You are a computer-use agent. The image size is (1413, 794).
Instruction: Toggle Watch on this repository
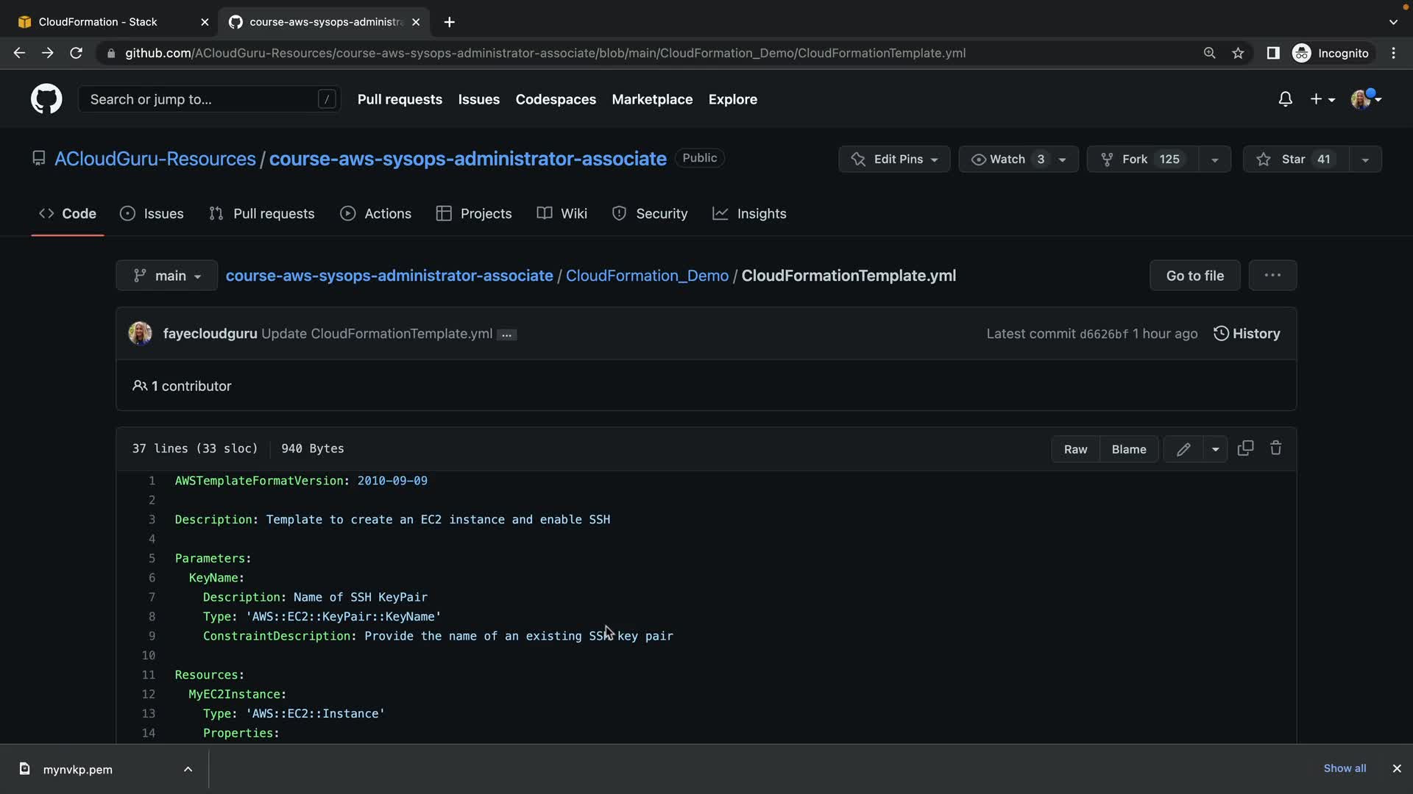click(1007, 160)
